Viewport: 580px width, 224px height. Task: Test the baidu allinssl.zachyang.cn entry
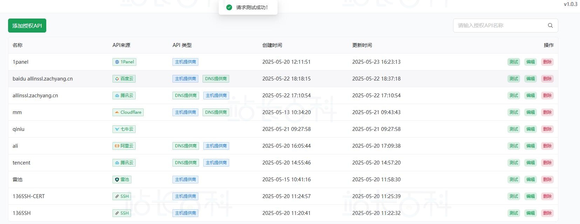(514, 79)
